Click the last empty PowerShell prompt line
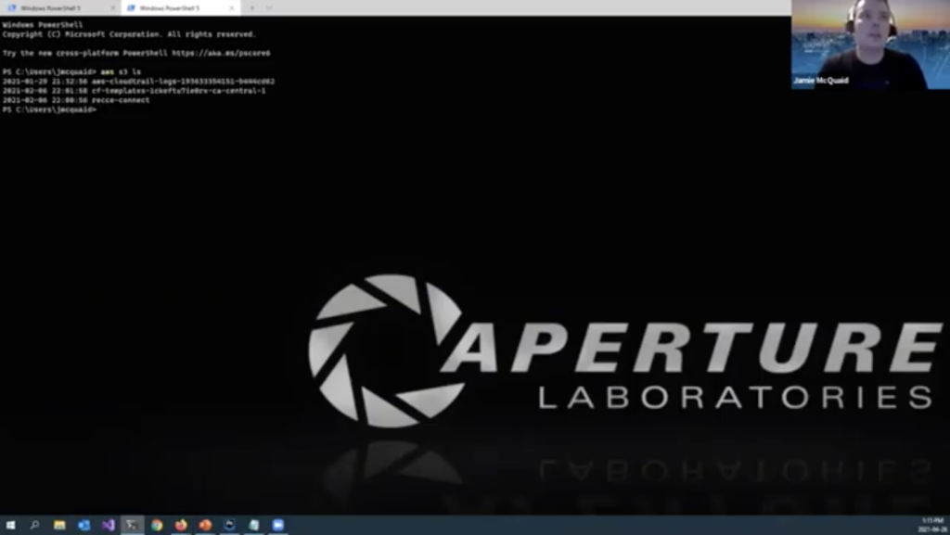The image size is (950, 535). click(x=49, y=110)
